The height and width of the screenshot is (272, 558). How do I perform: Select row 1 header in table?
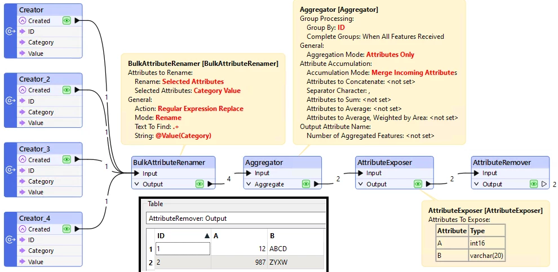point(150,249)
